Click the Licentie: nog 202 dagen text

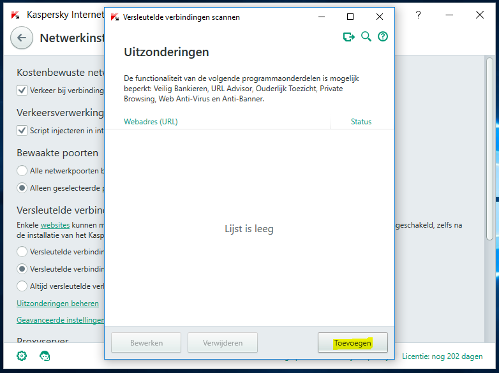[442, 356]
